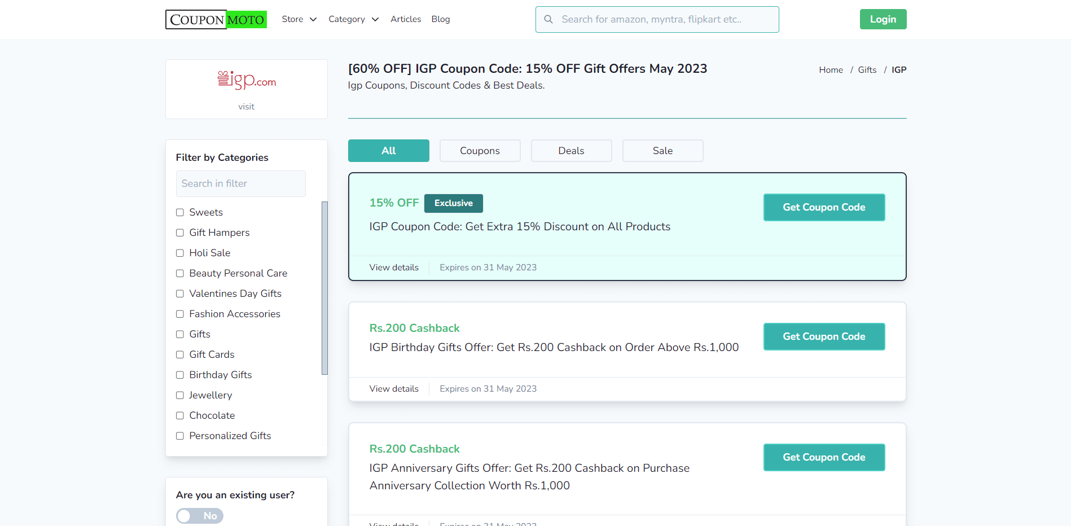Get coupon code for 15% OFF offer
1071x526 pixels.
click(x=824, y=207)
